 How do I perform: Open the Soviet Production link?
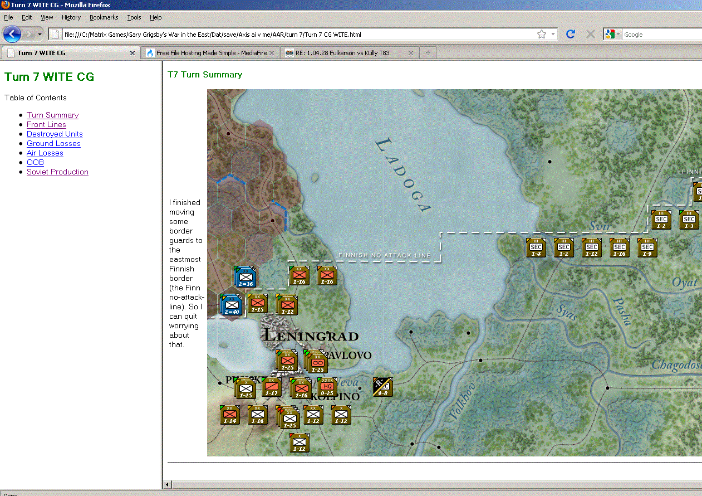57,172
